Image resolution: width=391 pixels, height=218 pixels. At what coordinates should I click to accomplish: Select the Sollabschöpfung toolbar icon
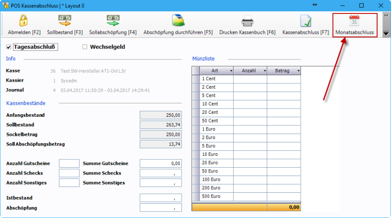113,21
